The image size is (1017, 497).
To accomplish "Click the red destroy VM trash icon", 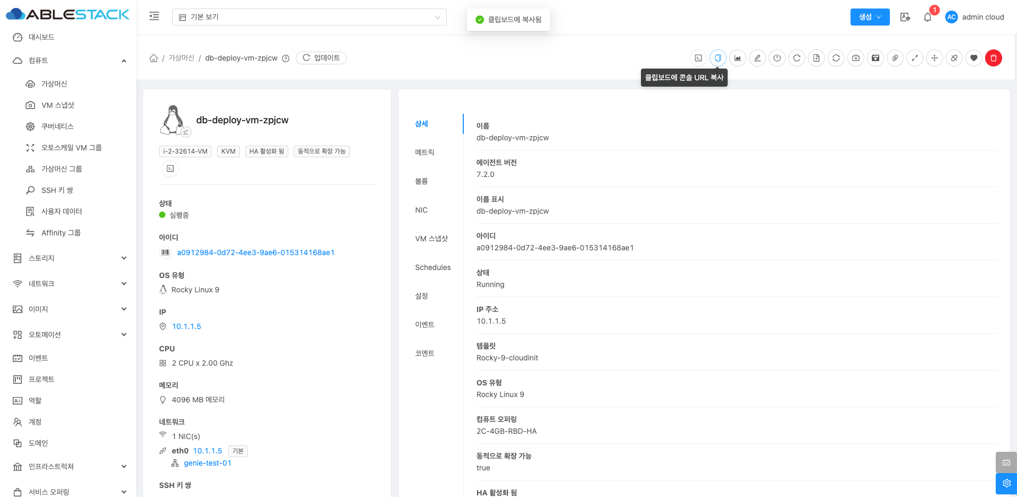I will pos(994,58).
